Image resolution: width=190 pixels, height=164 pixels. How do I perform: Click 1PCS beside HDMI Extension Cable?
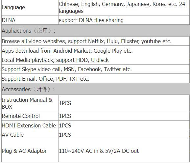65,125
